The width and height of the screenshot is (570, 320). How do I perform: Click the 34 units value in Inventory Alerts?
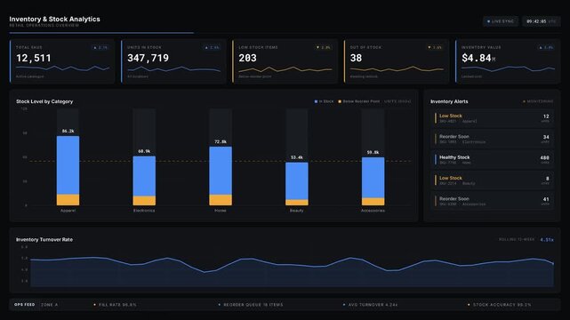click(546, 137)
